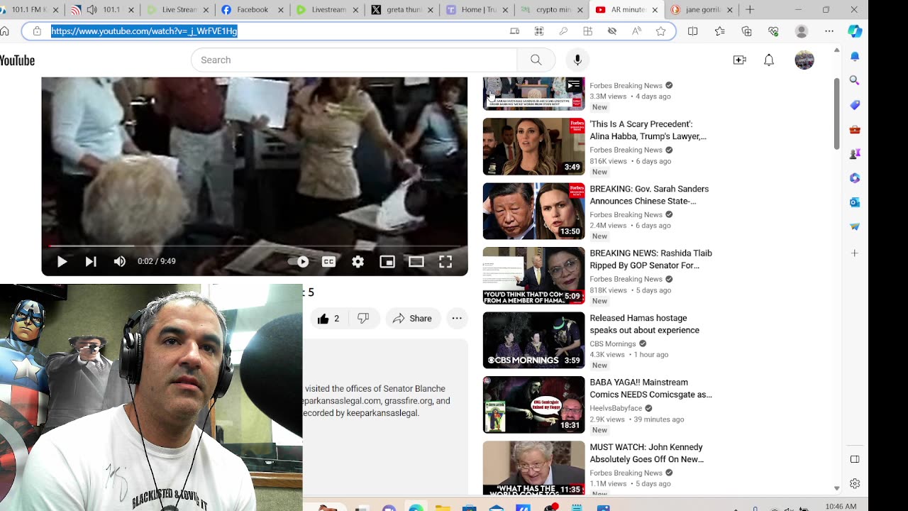Open Edge profile icon
This screenshot has width=908, height=511.
[x=802, y=31]
